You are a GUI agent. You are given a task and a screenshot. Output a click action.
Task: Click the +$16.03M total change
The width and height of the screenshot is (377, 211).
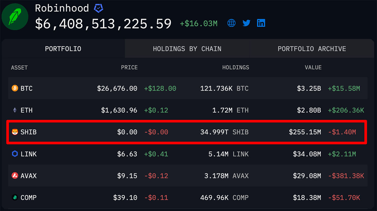pos(199,24)
